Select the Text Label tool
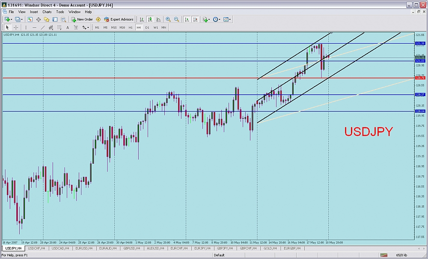The width and height of the screenshot is (428, 259). [x=68, y=27]
